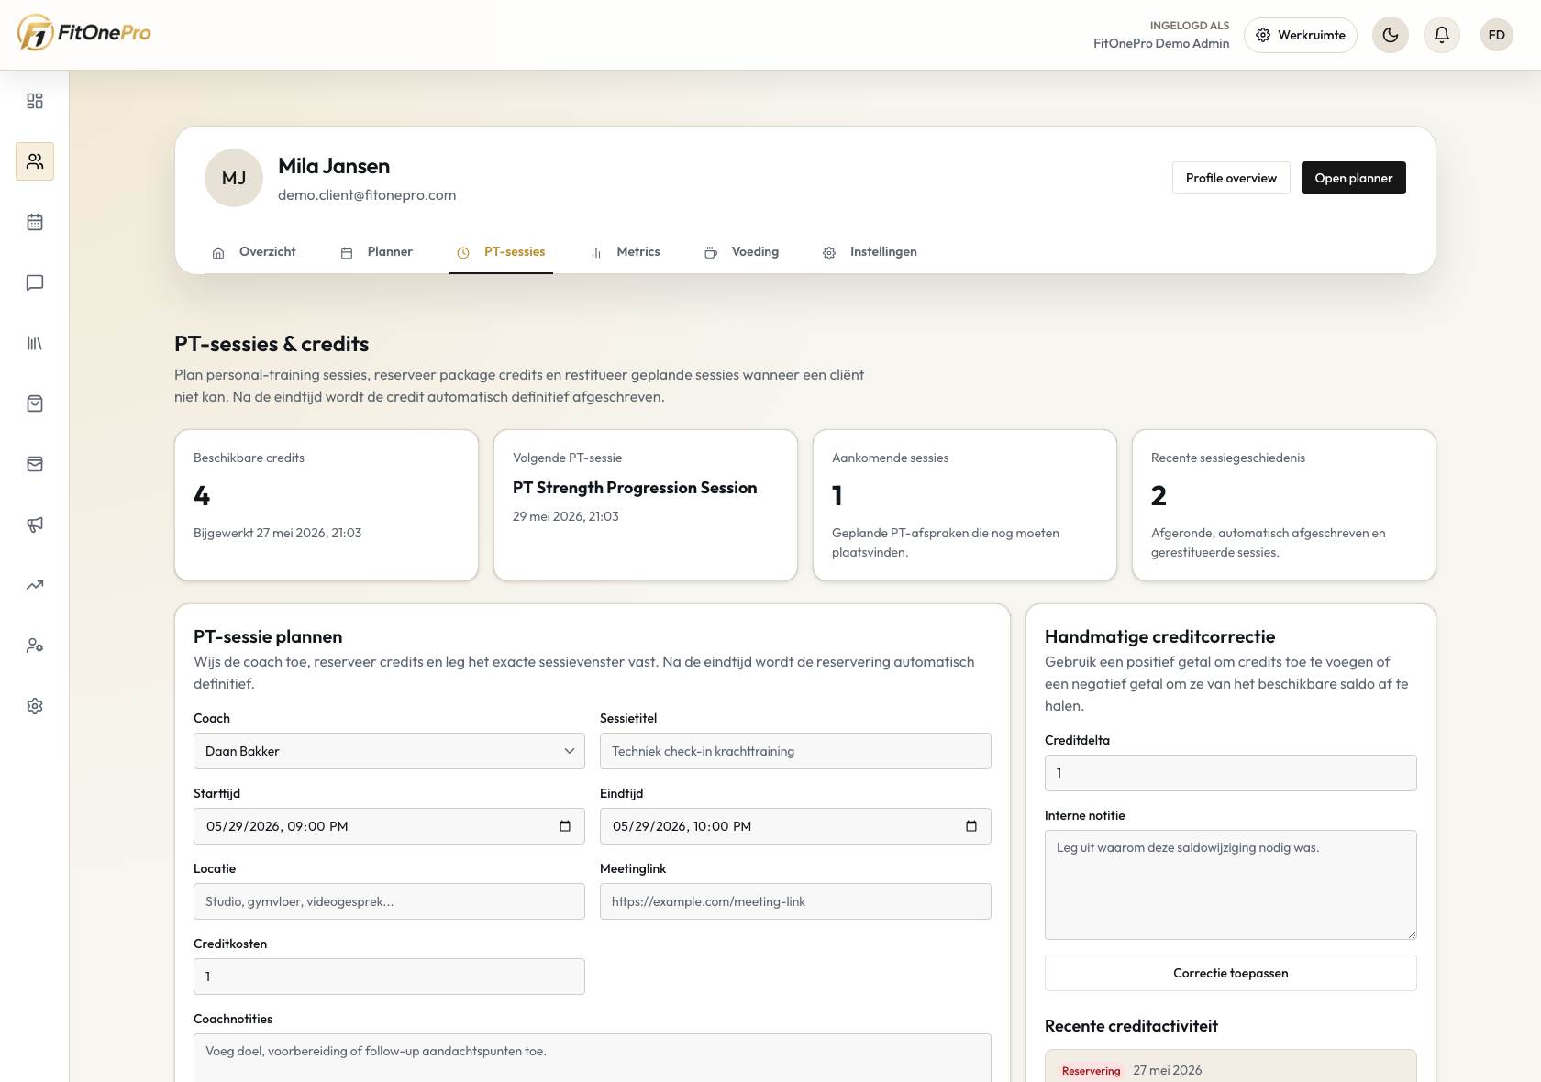Open the Starttijd calendar picker icon
Screen dimensions: 1541x1082
565,826
